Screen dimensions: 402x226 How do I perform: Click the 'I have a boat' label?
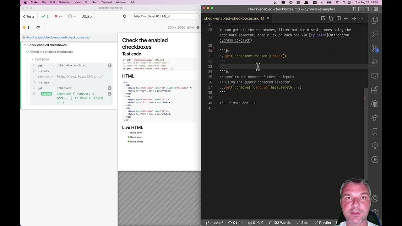coord(136,142)
